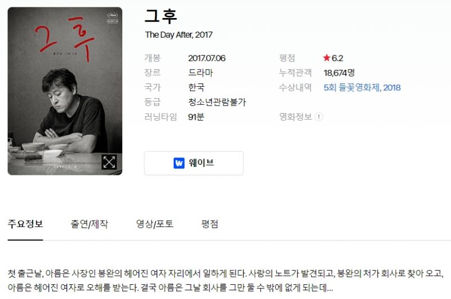Click the synopsis paragraph text
The width and height of the screenshot is (451, 299).
tap(226, 280)
